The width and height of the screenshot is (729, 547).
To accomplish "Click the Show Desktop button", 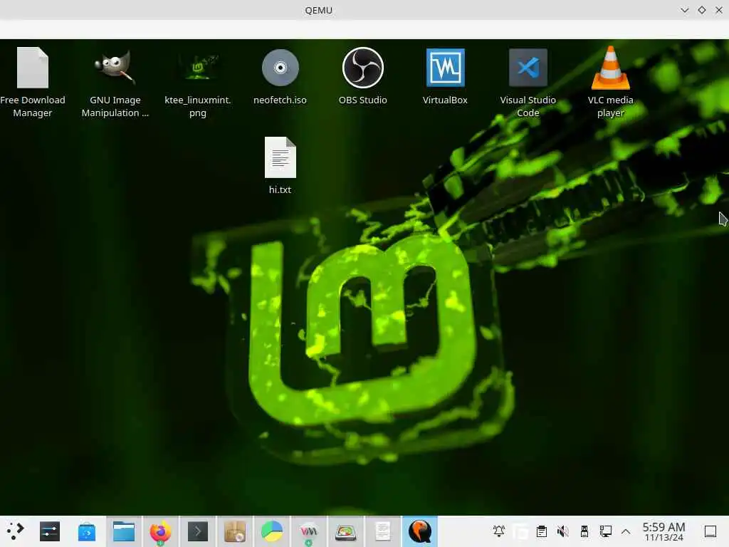I will [710, 531].
